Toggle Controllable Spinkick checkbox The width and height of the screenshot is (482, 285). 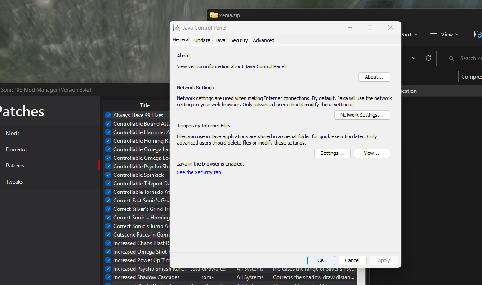(x=108, y=175)
